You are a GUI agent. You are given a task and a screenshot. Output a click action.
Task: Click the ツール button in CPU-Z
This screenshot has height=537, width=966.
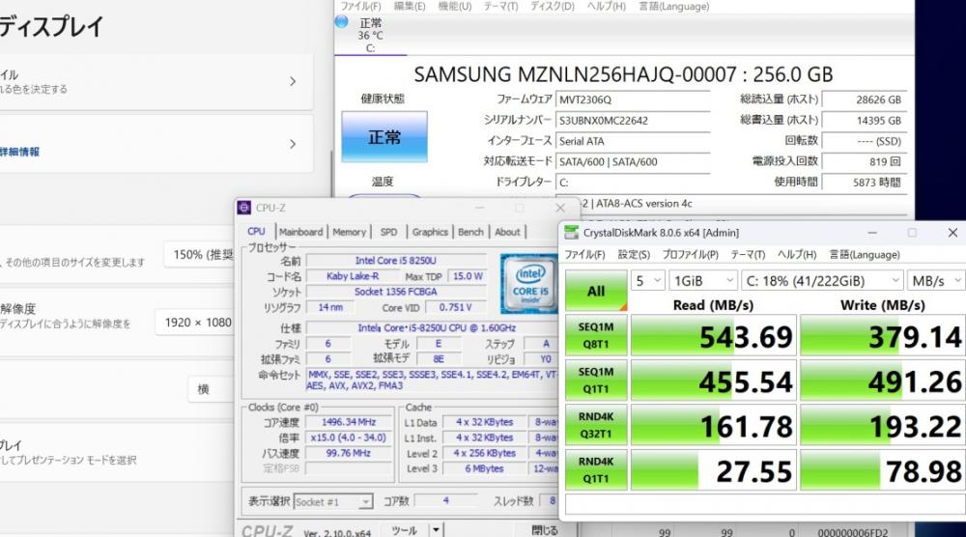[404, 529]
